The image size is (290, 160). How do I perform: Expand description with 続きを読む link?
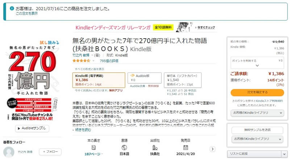point(83,130)
